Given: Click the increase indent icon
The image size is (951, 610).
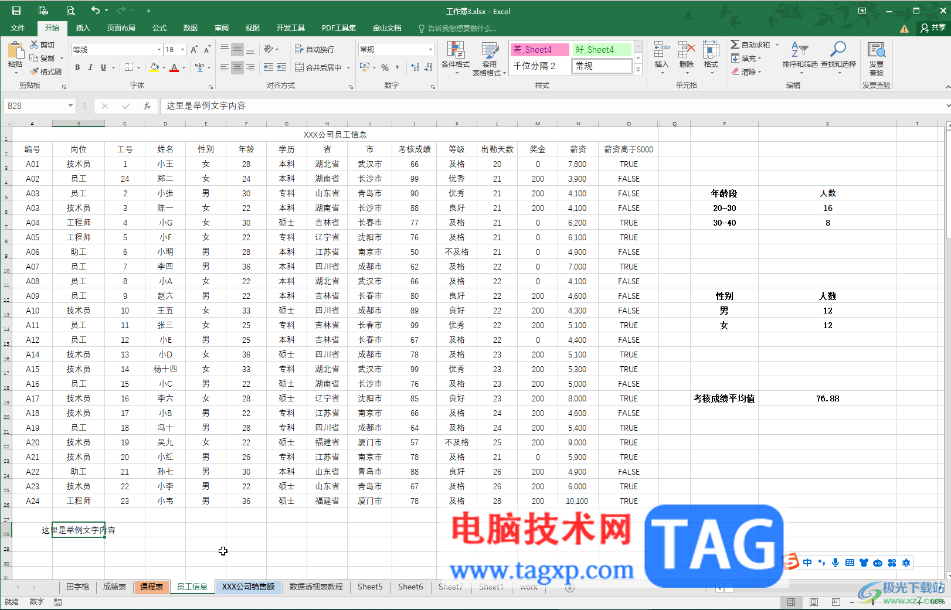Looking at the screenshot, I should point(281,67).
